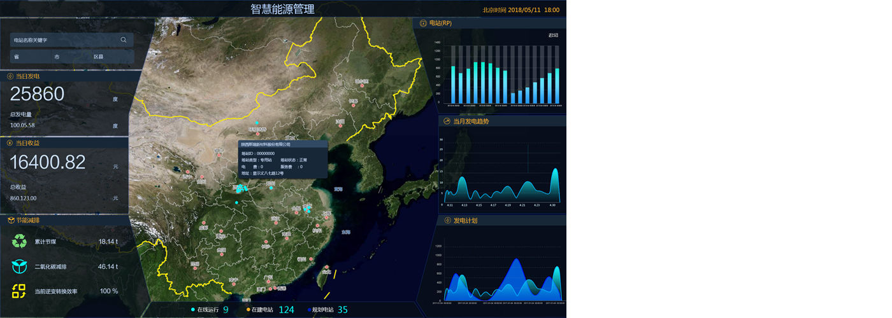The image size is (892, 318).
Task: Click the 发电计划 panel header icon
Action: [x=447, y=221]
